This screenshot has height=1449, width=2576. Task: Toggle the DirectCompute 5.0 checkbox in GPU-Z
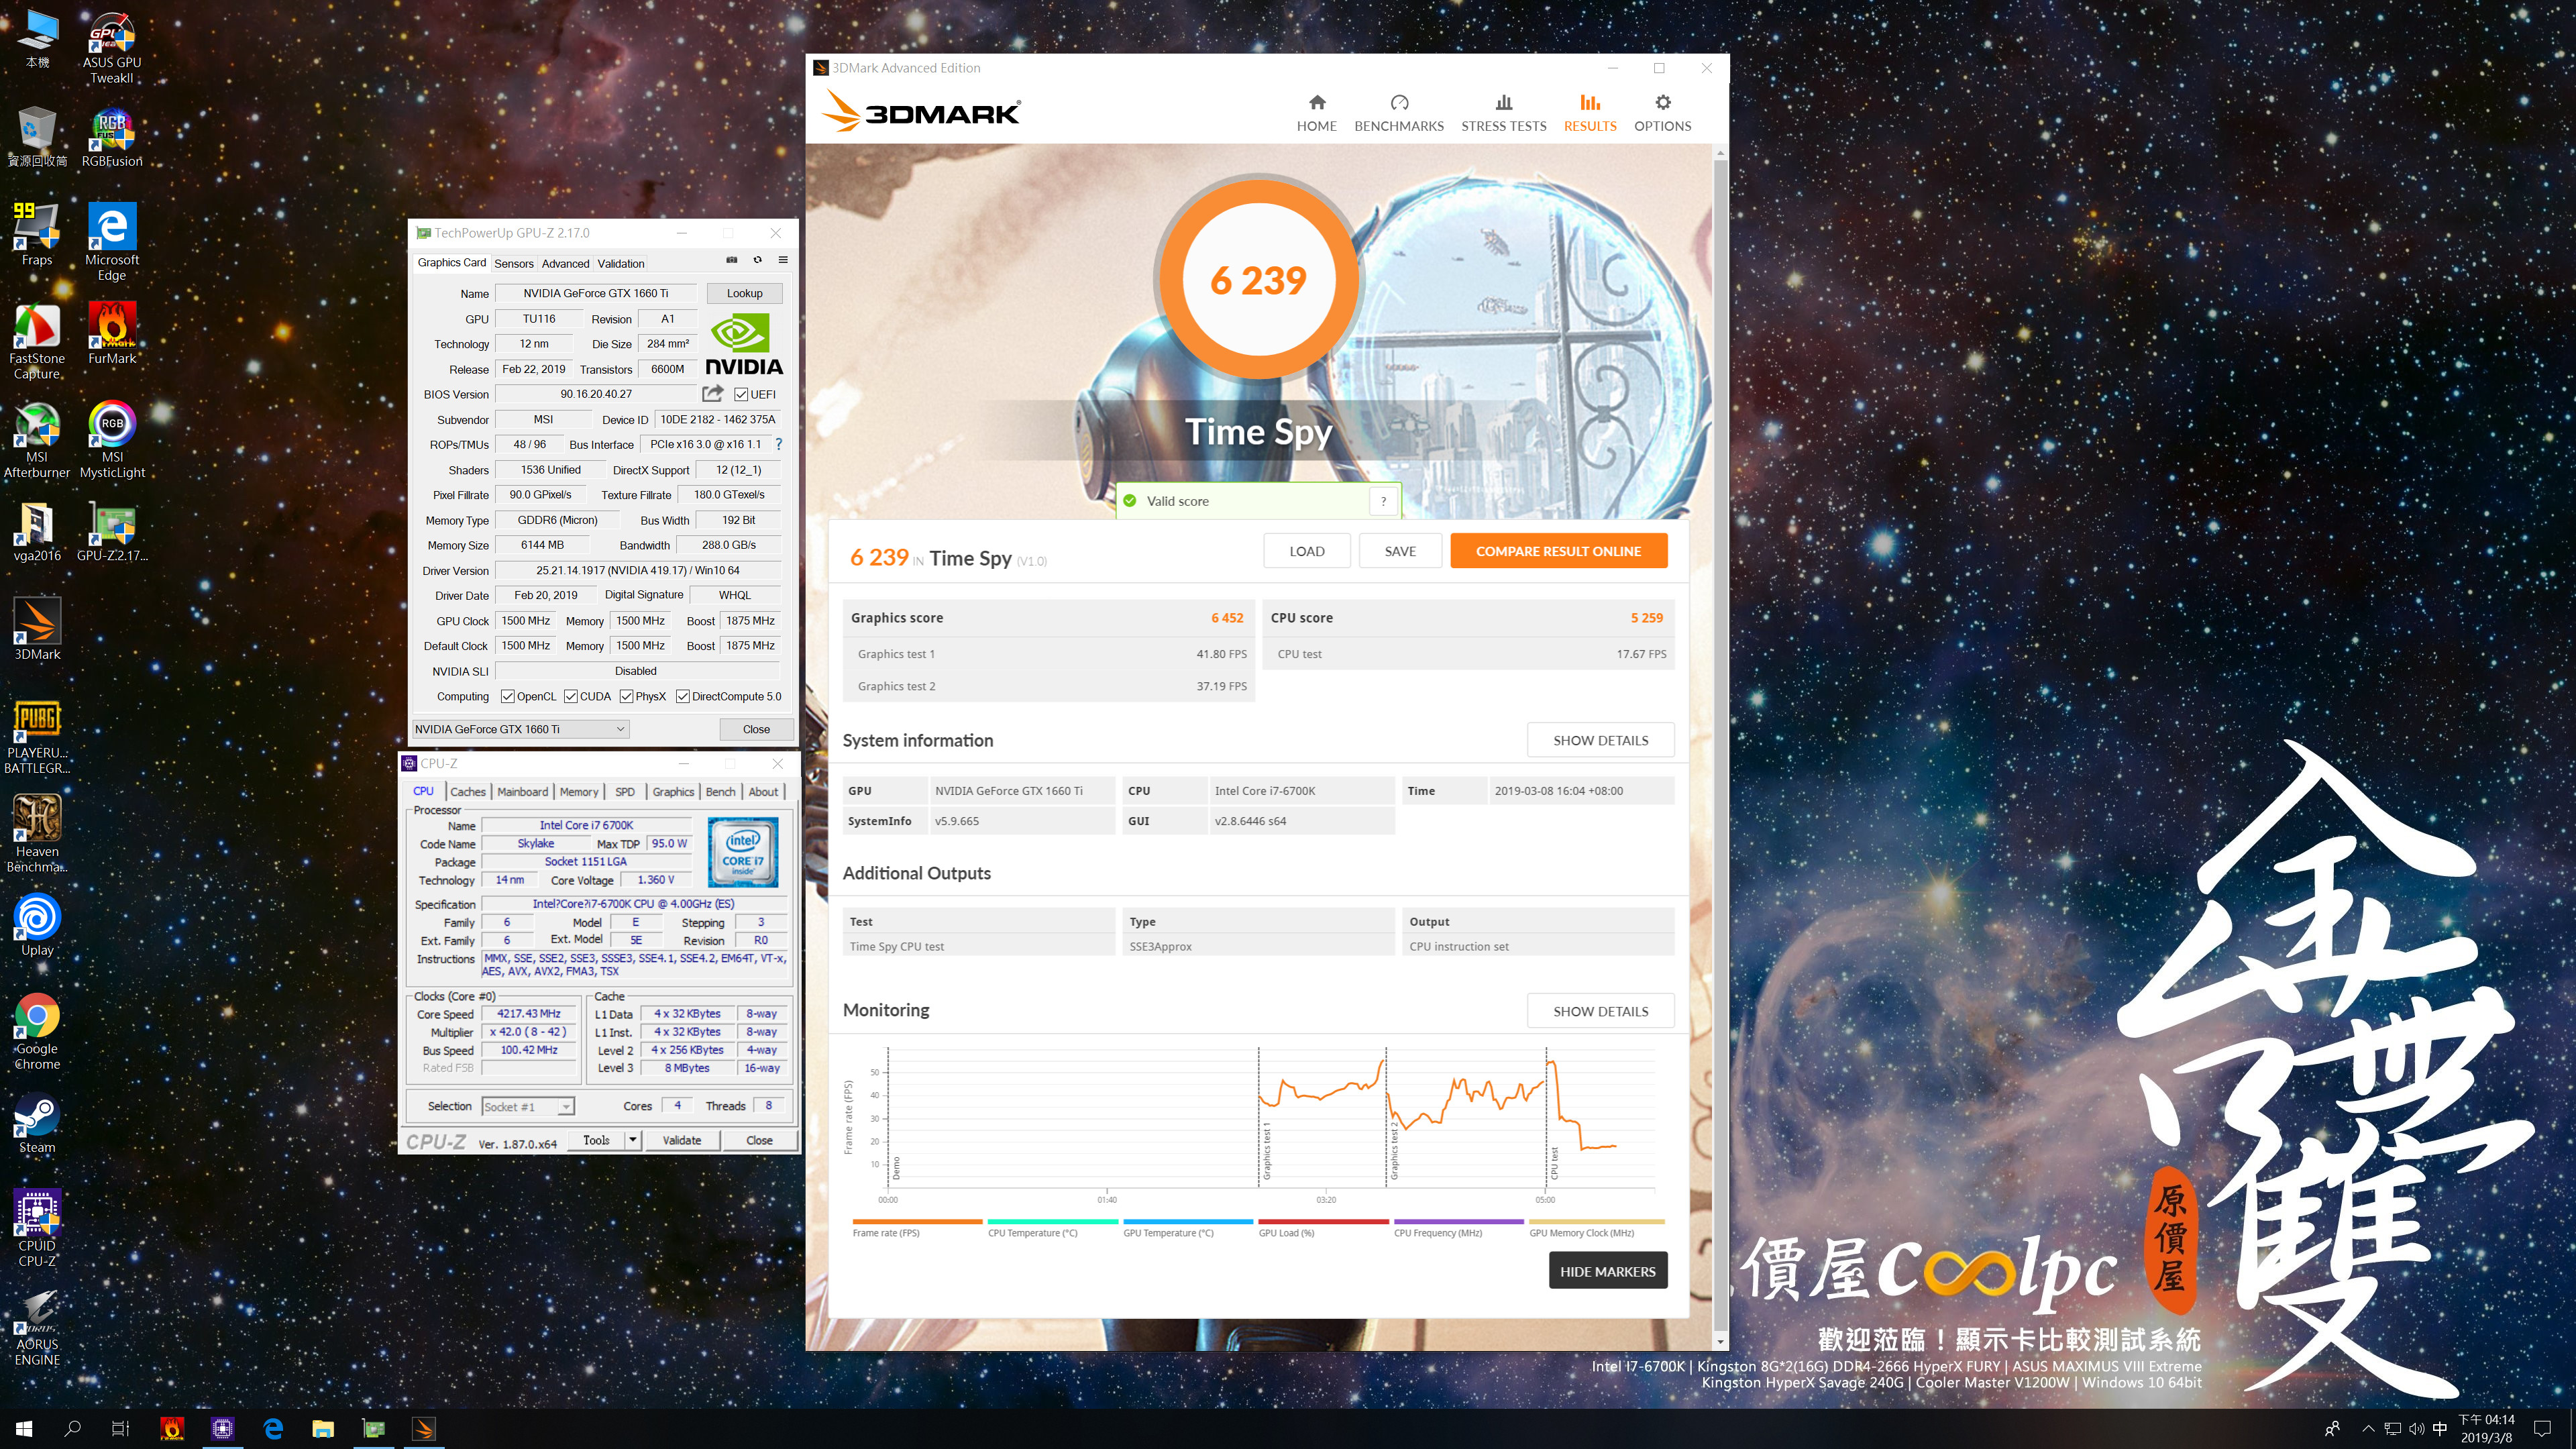[683, 696]
